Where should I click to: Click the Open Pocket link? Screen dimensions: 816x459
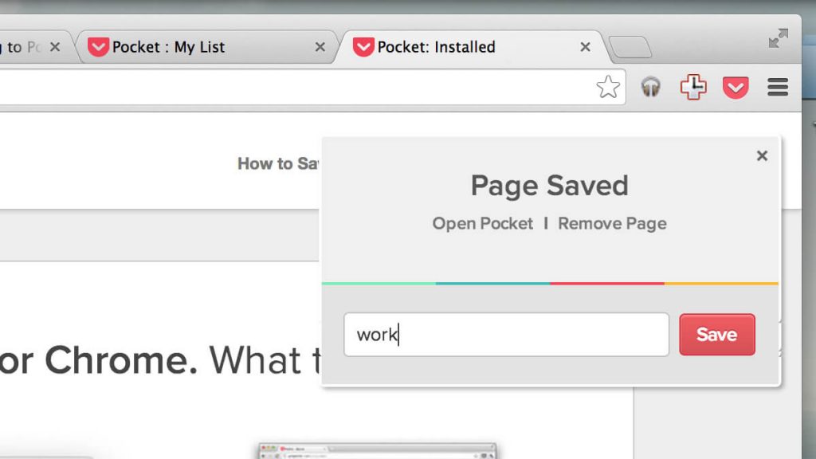click(482, 224)
